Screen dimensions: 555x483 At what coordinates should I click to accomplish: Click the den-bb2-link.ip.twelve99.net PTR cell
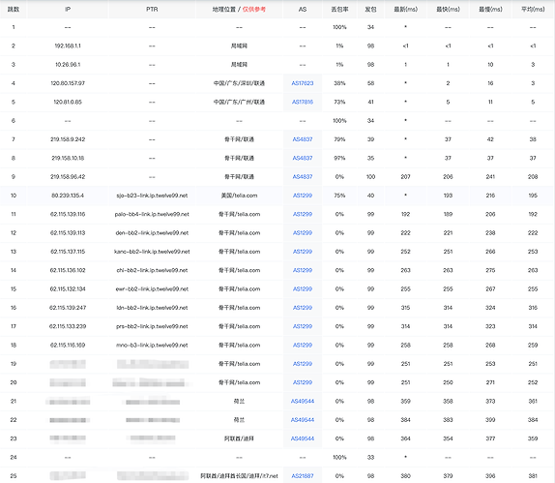click(x=152, y=233)
